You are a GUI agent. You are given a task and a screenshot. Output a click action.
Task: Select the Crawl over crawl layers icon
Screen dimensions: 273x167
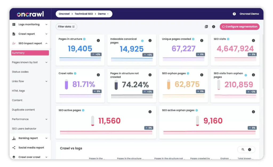pos(13,157)
